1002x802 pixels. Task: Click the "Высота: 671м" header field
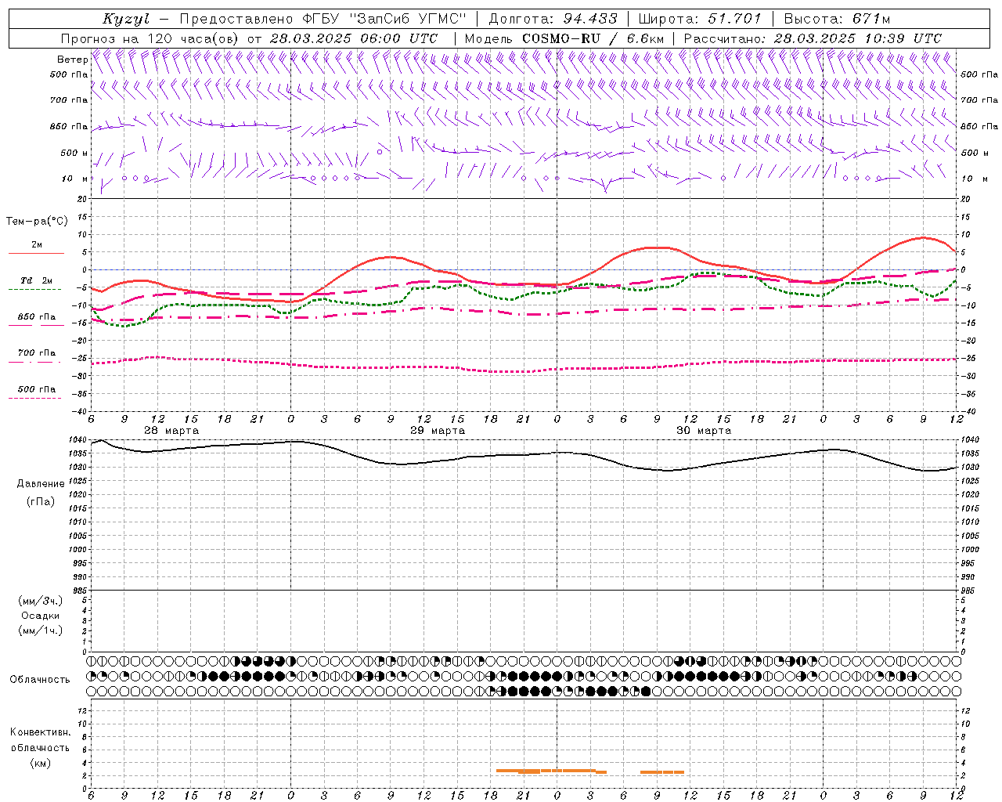coord(837,19)
